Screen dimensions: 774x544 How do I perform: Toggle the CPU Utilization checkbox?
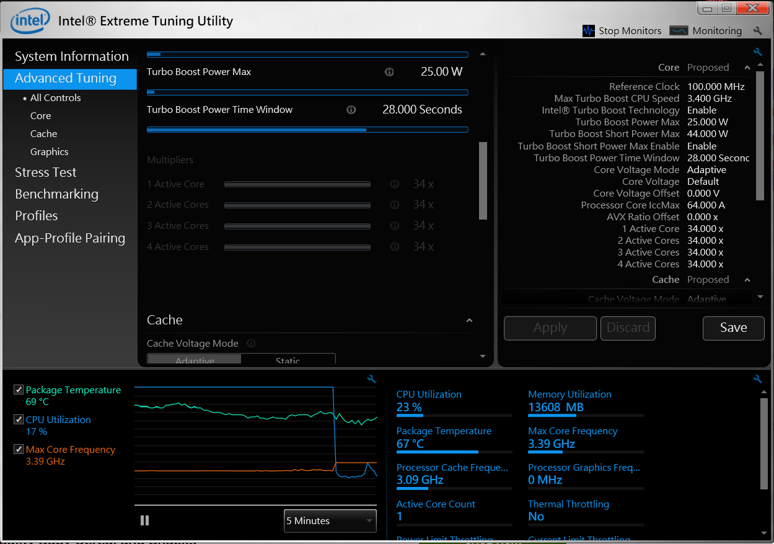[19, 420]
